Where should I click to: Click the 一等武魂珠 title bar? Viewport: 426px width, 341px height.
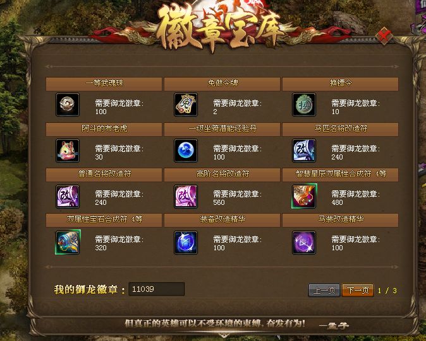click(104, 84)
